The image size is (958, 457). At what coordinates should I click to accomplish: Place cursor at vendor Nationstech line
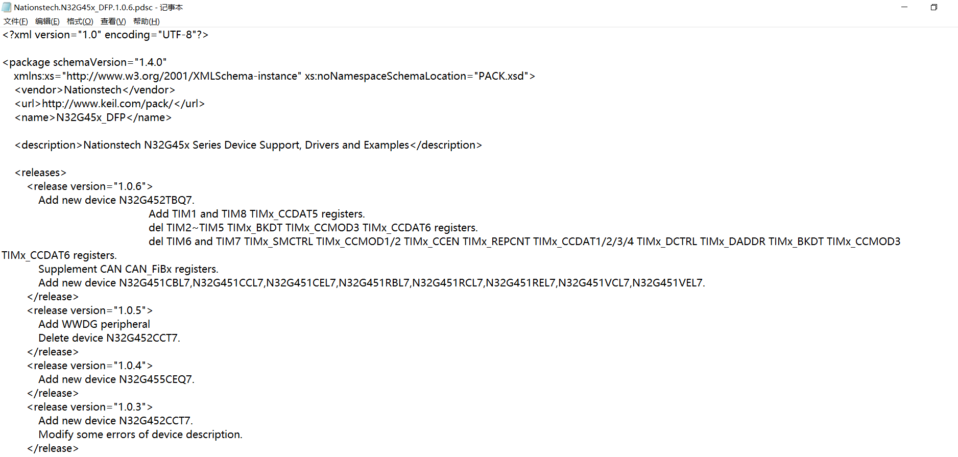click(x=95, y=90)
